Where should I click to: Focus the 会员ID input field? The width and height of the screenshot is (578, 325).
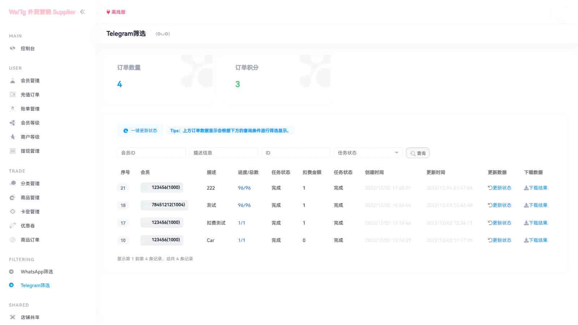[x=151, y=153]
